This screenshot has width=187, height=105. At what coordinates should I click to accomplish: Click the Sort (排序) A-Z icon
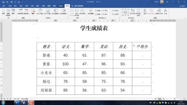(x=145, y=12)
